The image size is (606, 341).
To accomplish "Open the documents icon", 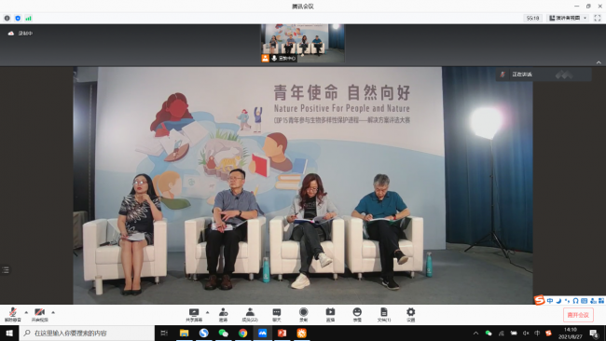I will (x=384, y=314).
